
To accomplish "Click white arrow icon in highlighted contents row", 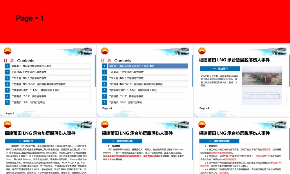I will 151,66.
